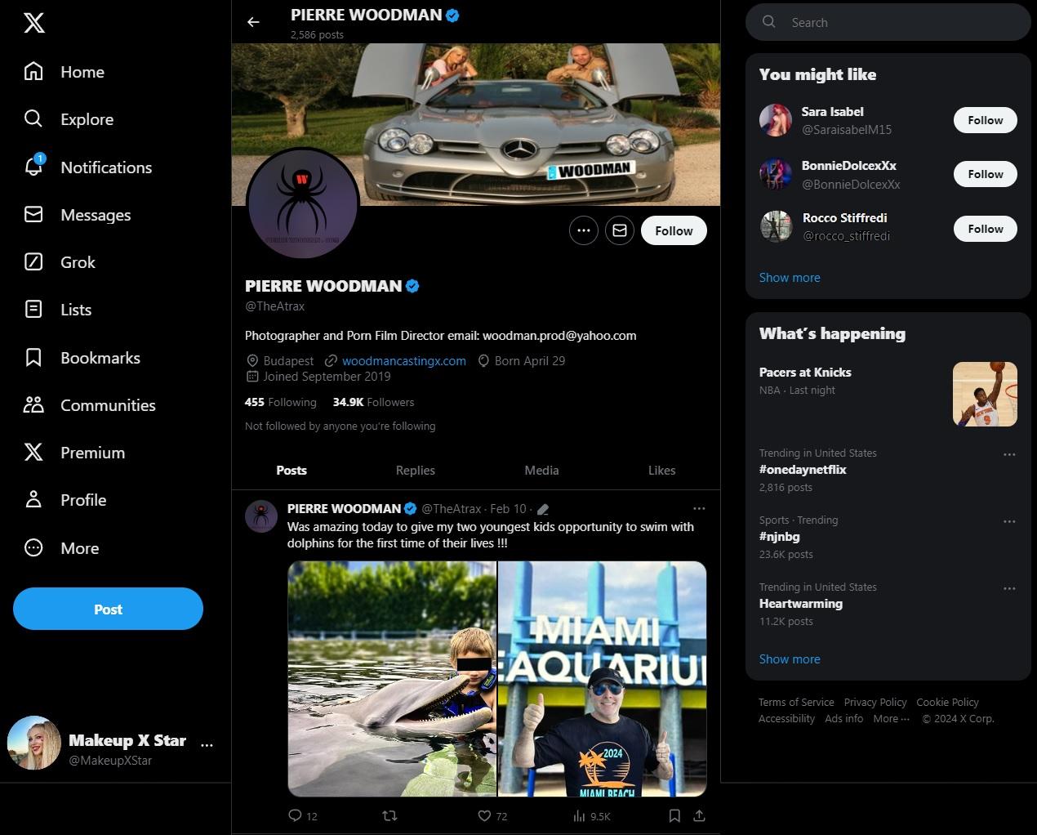Follow Sara Isabel suggestion
This screenshot has height=835, width=1037.
985,120
